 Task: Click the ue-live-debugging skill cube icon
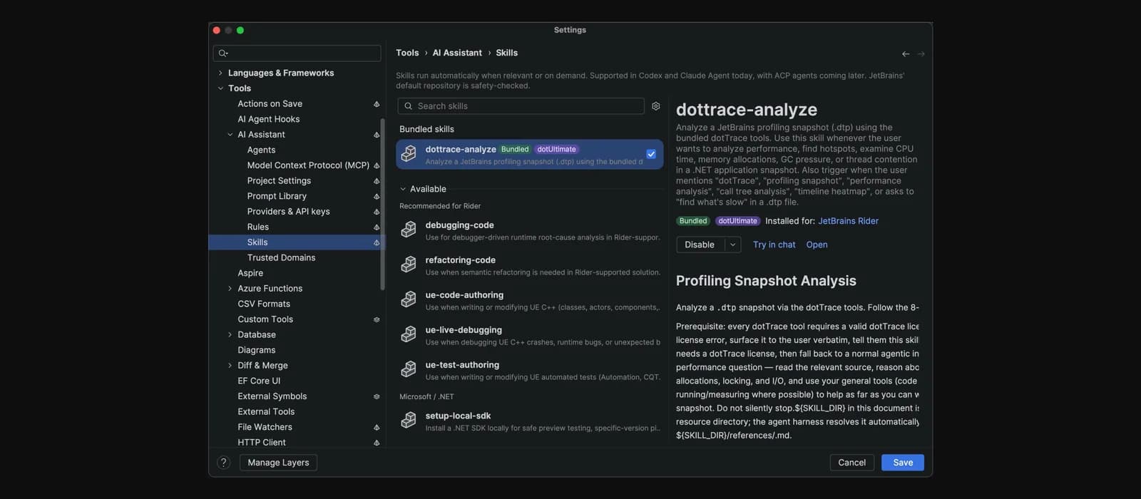409,334
